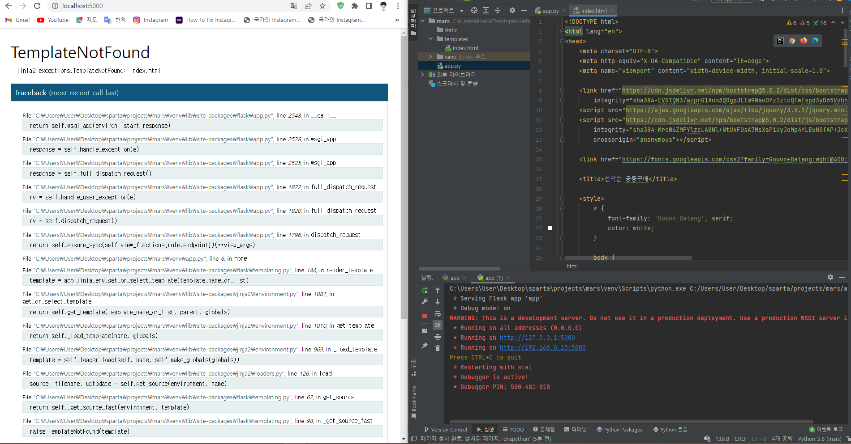Click the green shield extension icon

pyautogui.click(x=341, y=6)
